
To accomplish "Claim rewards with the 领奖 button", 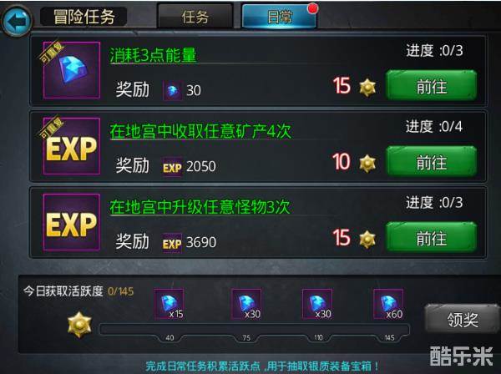I will point(462,319).
